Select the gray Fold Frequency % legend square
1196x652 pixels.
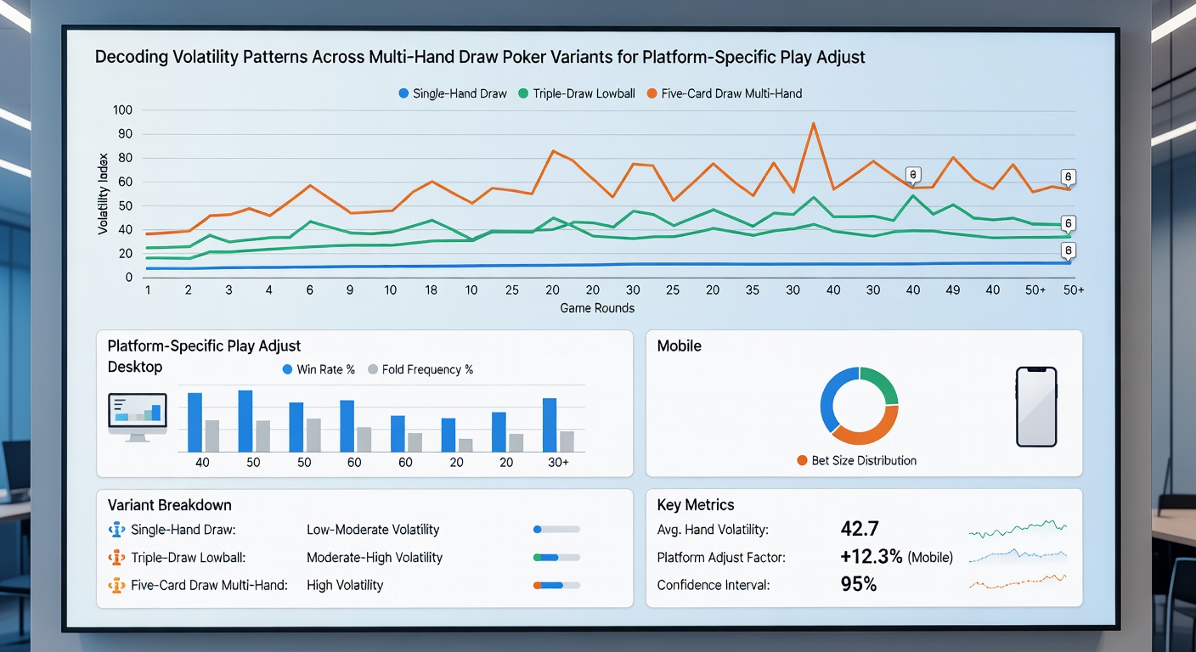(x=372, y=369)
